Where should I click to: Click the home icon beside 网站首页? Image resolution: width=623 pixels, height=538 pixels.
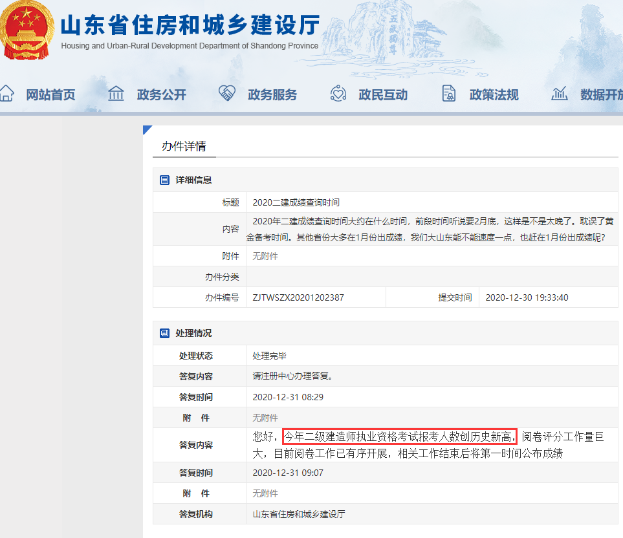click(7, 93)
